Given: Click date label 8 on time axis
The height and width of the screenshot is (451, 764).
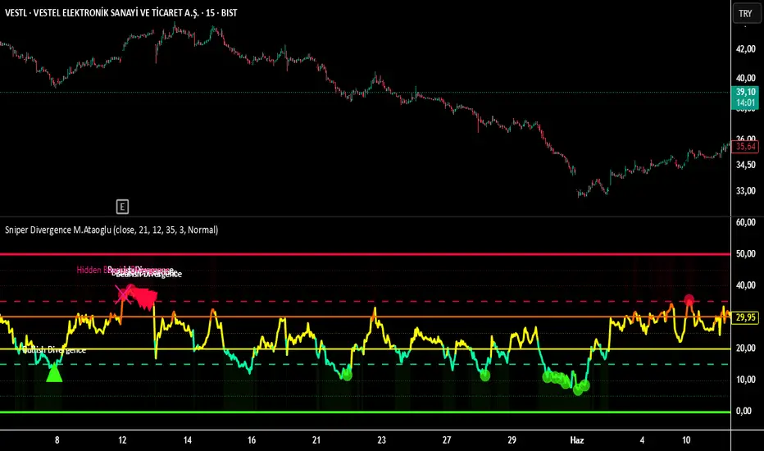Looking at the screenshot, I should tap(57, 440).
